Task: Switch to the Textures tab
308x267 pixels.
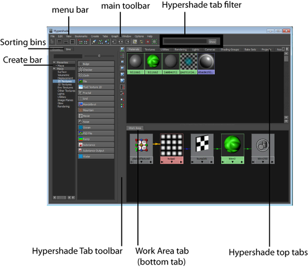Action: pos(149,49)
